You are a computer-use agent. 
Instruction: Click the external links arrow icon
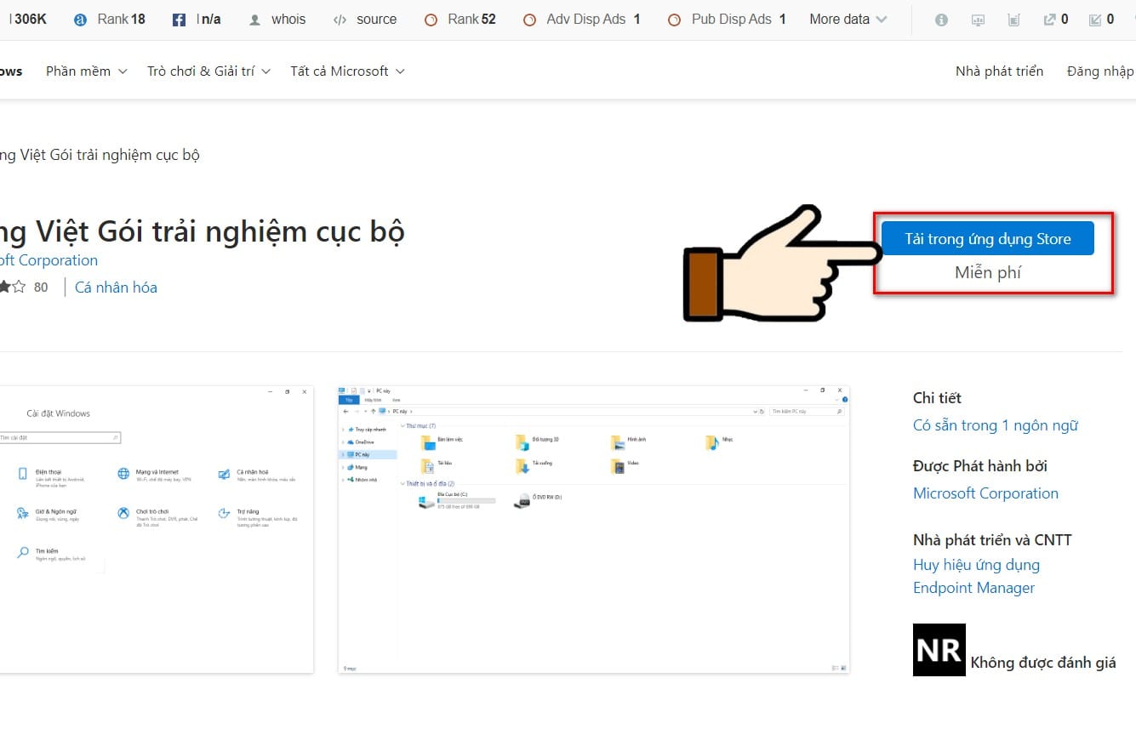pyautogui.click(x=1049, y=20)
